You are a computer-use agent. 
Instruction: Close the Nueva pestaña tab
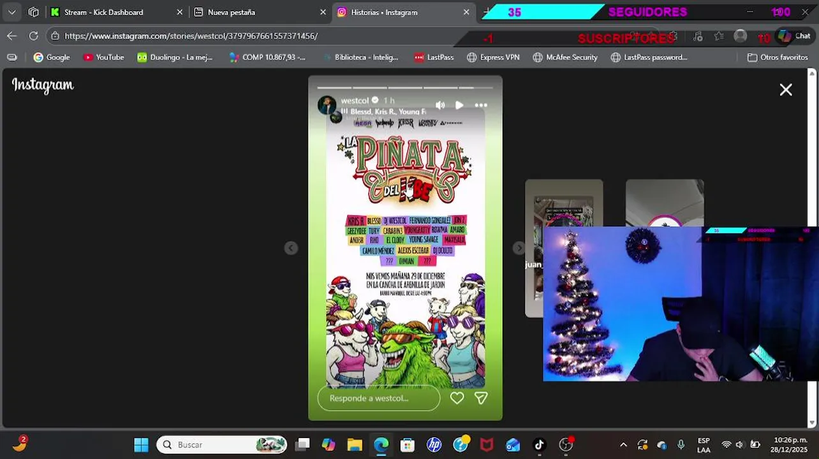[x=323, y=12]
